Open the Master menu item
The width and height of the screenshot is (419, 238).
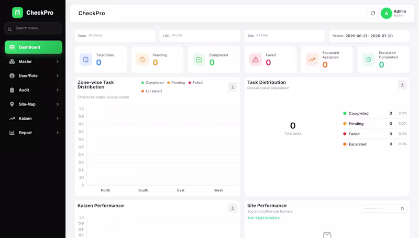34,61
